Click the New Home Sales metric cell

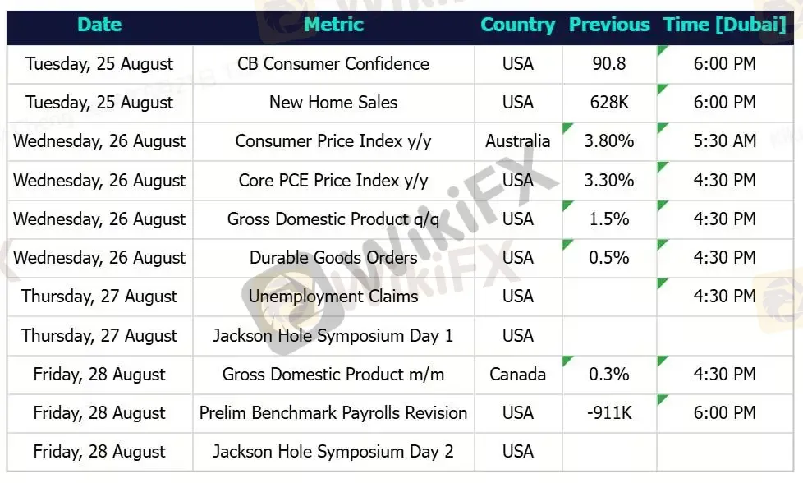pyautogui.click(x=333, y=103)
